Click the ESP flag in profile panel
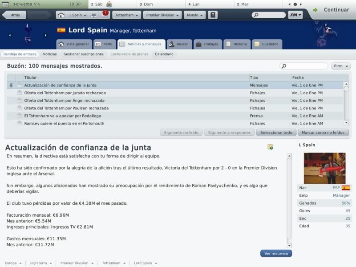356x267 pixels. pos(346,188)
